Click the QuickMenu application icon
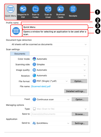Viewport: 101px width, 137px height. coord(34,123)
